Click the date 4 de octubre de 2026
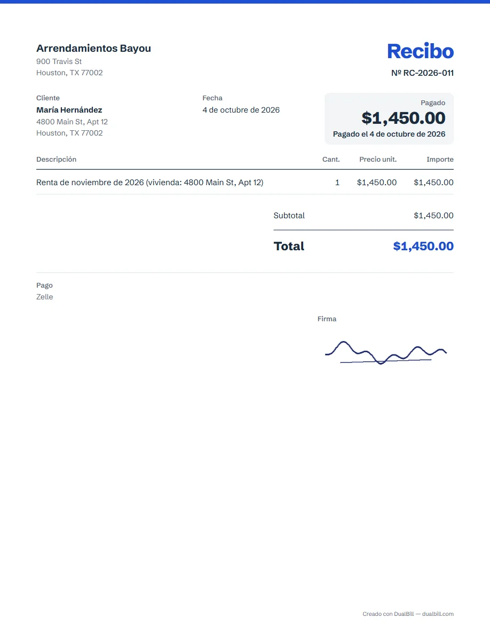The height and width of the screenshot is (634, 490). coord(241,110)
